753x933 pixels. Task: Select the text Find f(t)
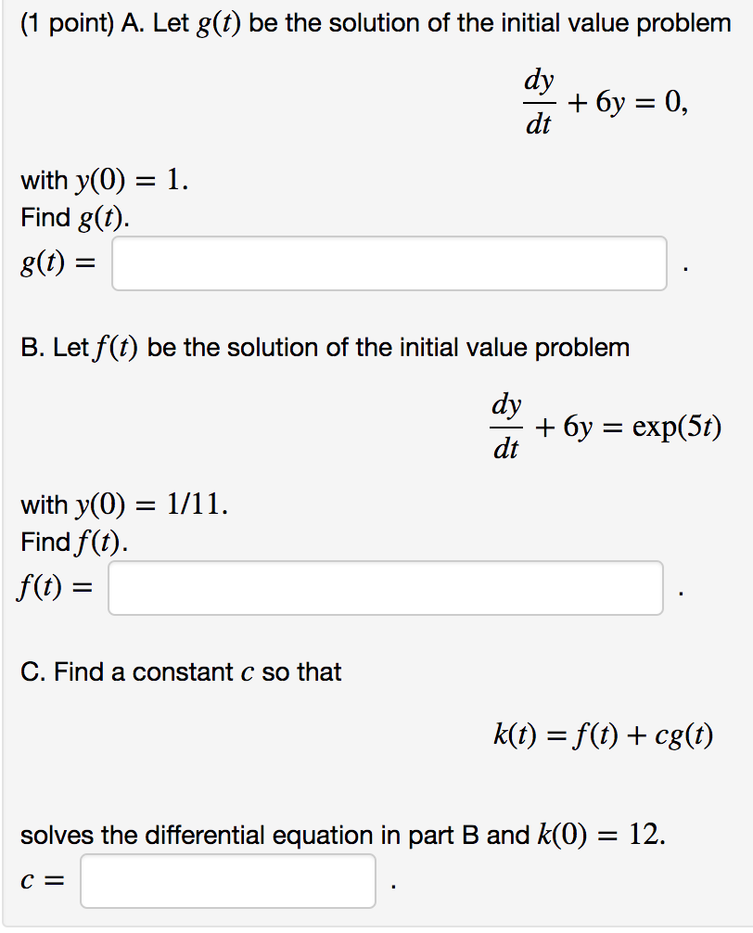click(70, 543)
